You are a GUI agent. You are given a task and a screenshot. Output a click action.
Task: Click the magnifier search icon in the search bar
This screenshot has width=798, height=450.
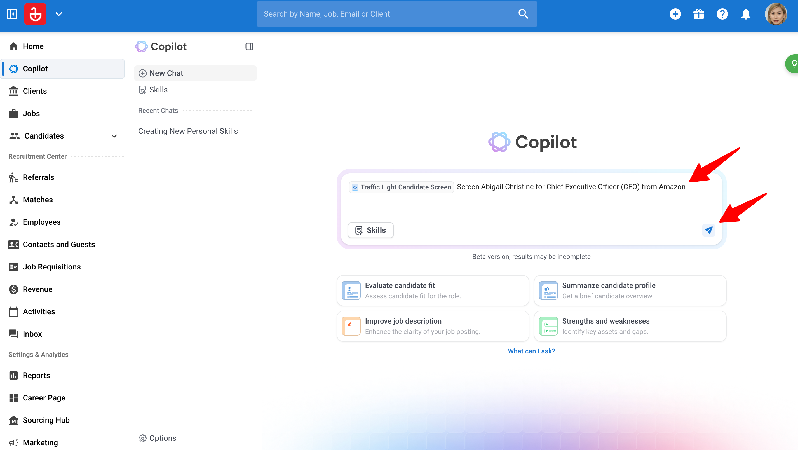(523, 14)
